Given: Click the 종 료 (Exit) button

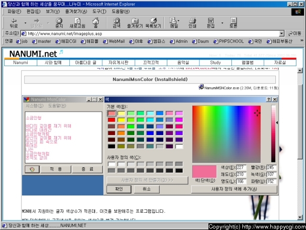Looking at the screenshot, I should pos(87,169).
